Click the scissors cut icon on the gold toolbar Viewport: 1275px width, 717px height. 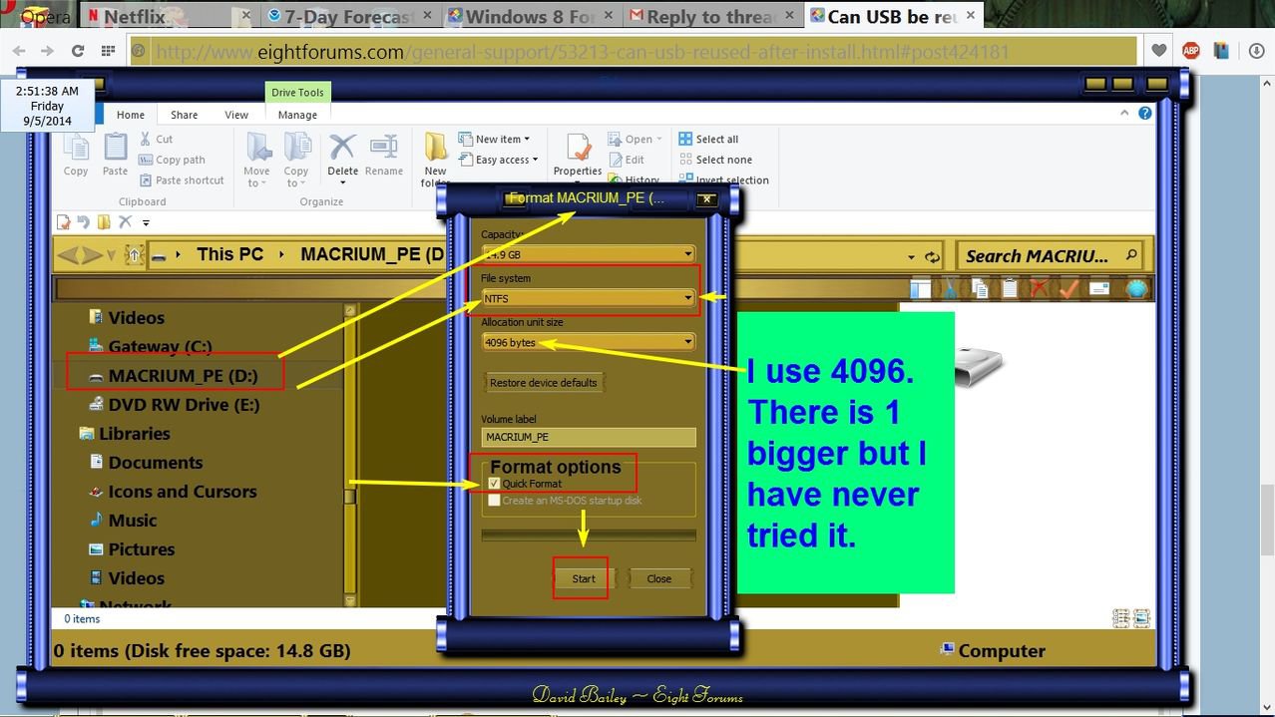(x=951, y=289)
